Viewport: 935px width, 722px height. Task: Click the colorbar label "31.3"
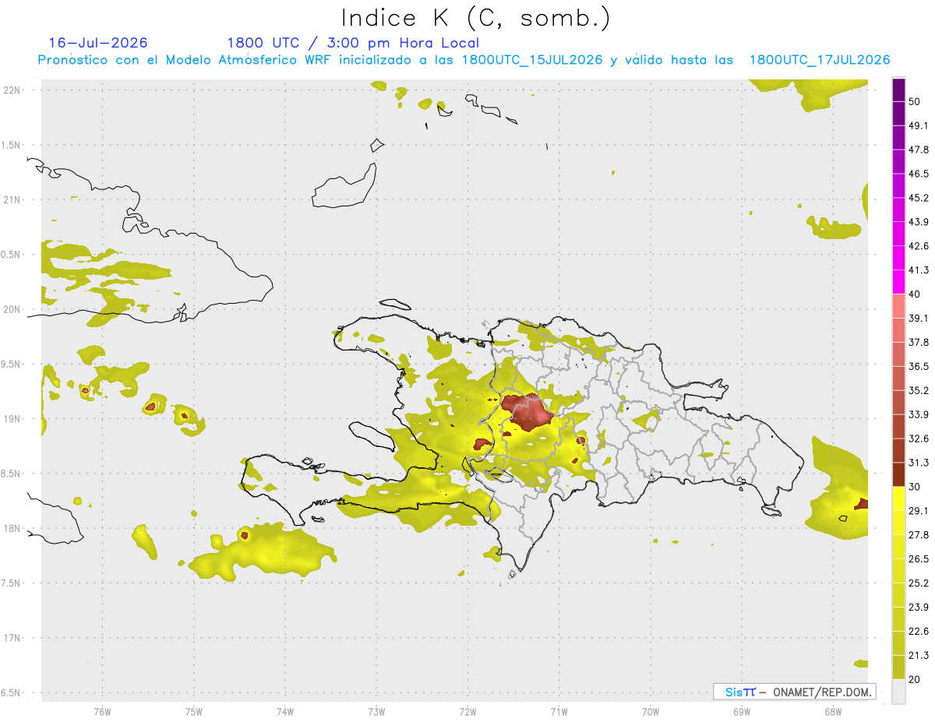pos(918,463)
